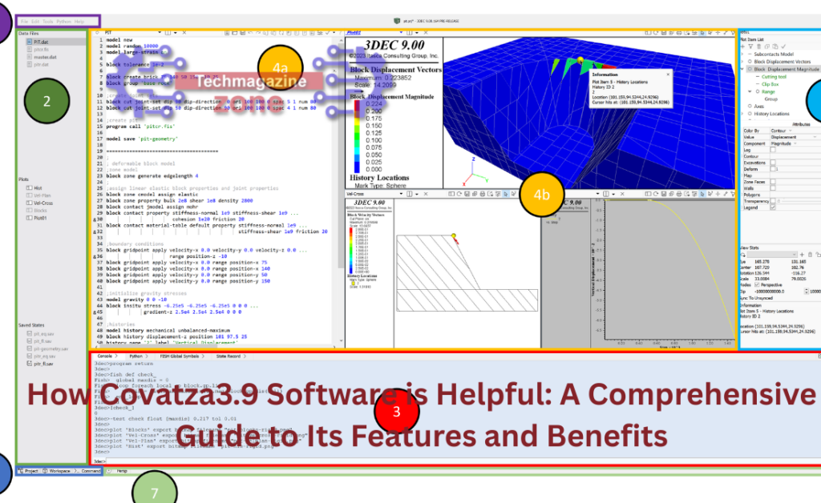Select the Vel-Cross plot in Plots list

(x=43, y=203)
